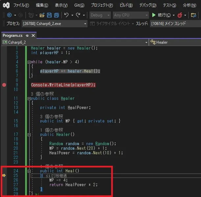The width and height of the screenshot is (201, 197).
Task: Click the Open File folder icon
Action: [x=42, y=15]
